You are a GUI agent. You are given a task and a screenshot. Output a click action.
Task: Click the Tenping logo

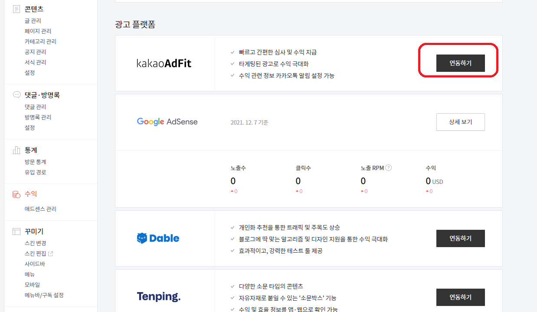pos(158,297)
